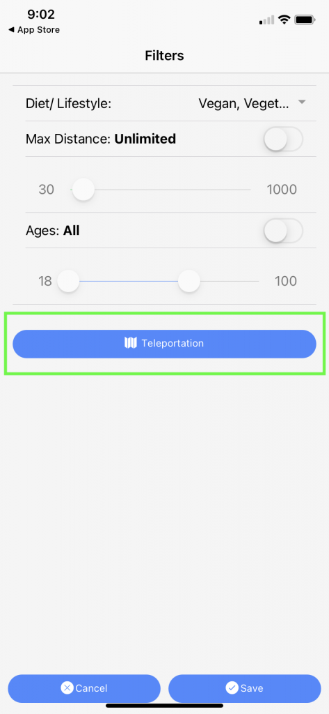The width and height of the screenshot is (329, 714).
Task: Open Teleportation location picker
Action: point(164,343)
